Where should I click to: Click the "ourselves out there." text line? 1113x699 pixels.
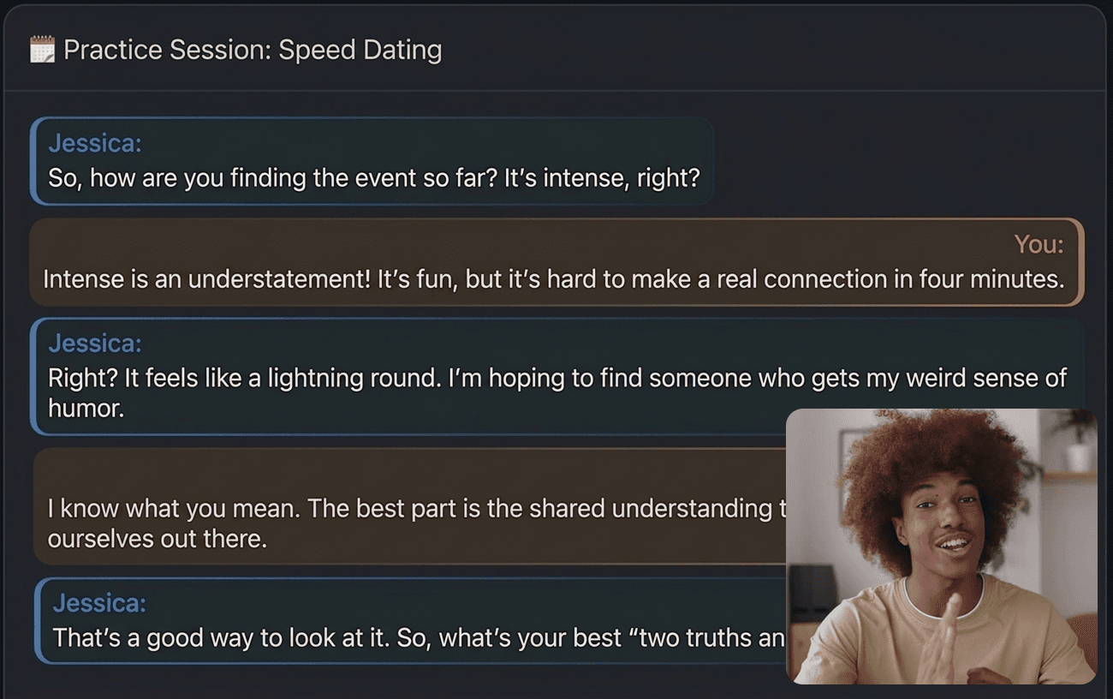pyautogui.click(x=158, y=539)
